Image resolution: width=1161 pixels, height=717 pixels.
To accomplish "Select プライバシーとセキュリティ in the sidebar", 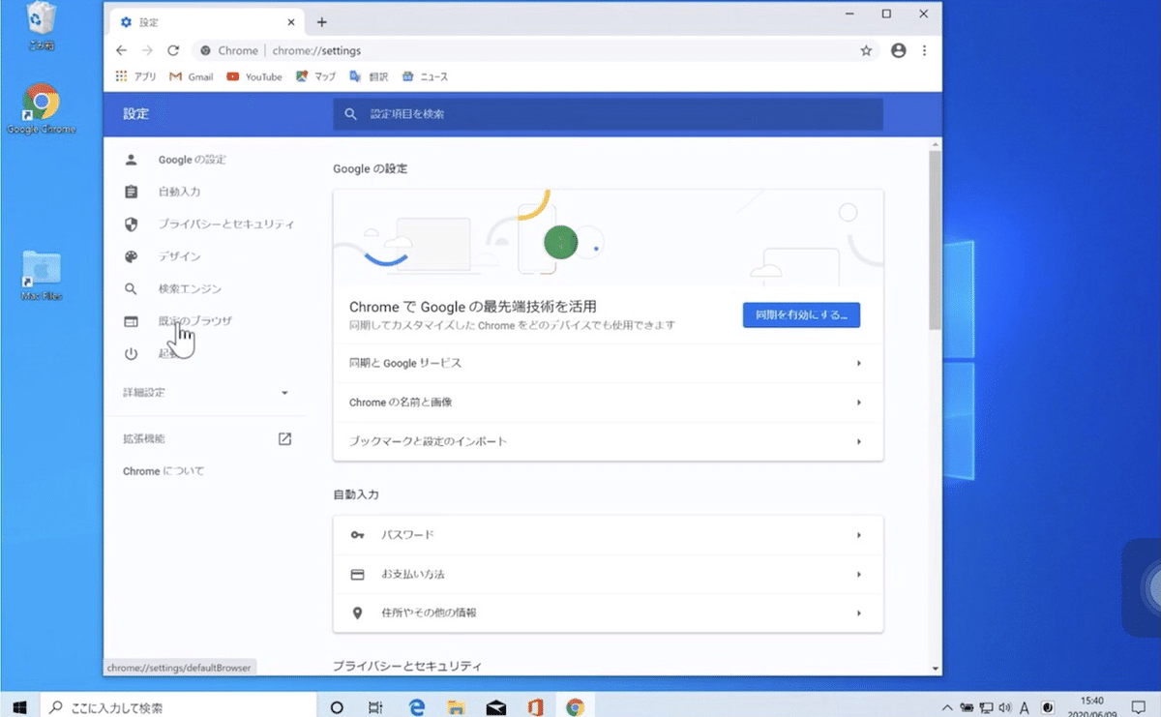I will pyautogui.click(x=225, y=224).
